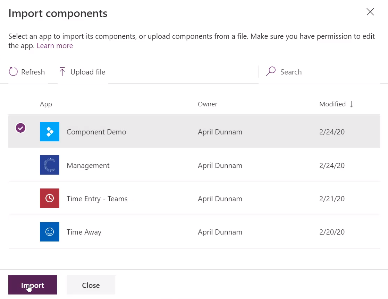Sort by the App column header
The width and height of the screenshot is (388, 299).
coord(46,104)
